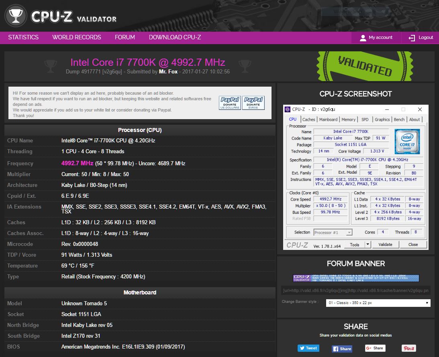The image size is (439, 357).
Task: Click the green Validated stamp
Action: [365, 66]
